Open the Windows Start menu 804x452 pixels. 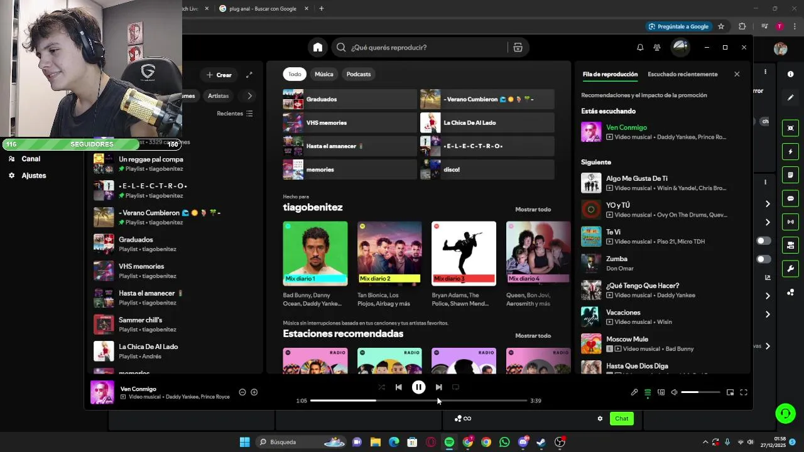244,442
